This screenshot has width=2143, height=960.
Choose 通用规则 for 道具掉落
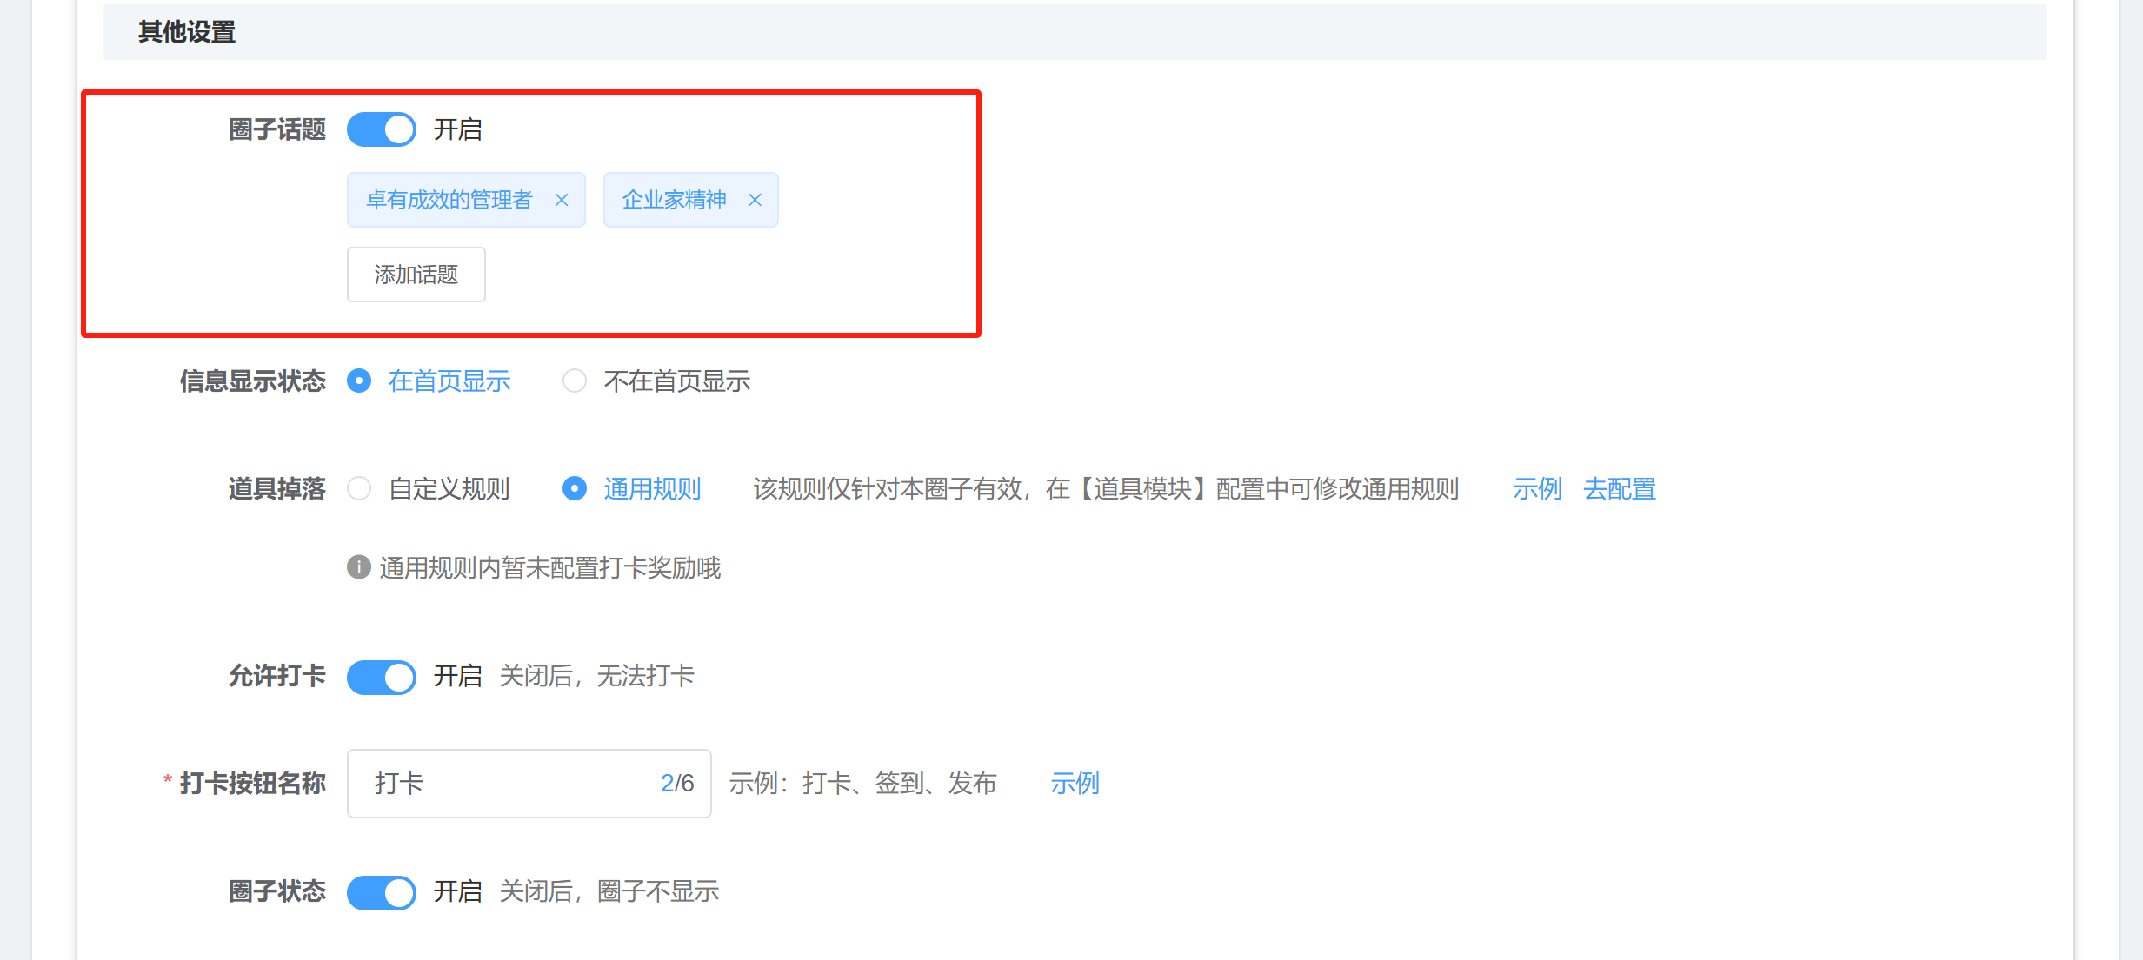[575, 489]
